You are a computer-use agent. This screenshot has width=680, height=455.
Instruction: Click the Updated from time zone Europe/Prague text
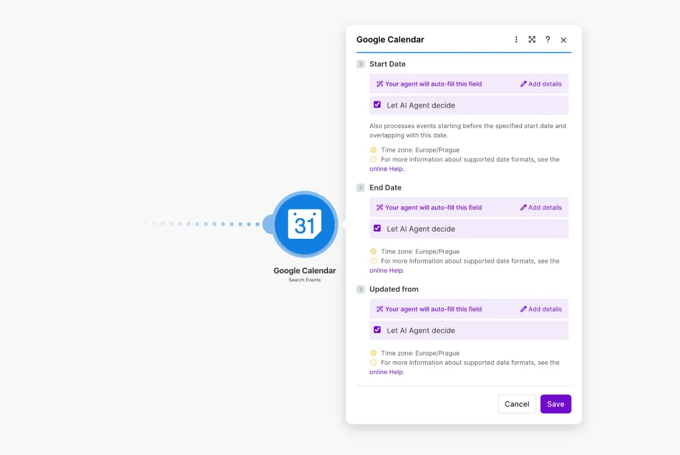pos(420,353)
